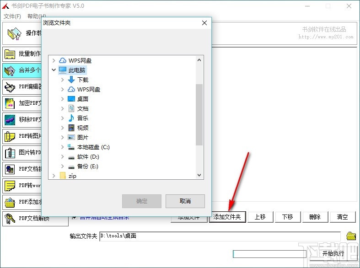Screen dimensions: 360x268
Task: Open the 加密PDF sidebar icon
Action: point(10,103)
